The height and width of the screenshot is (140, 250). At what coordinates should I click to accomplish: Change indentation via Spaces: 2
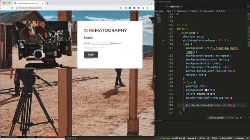(x=192, y=138)
